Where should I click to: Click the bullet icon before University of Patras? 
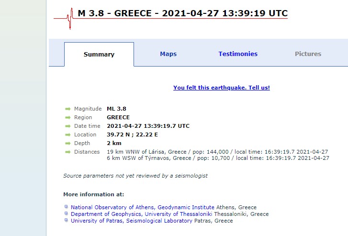pos(66,221)
